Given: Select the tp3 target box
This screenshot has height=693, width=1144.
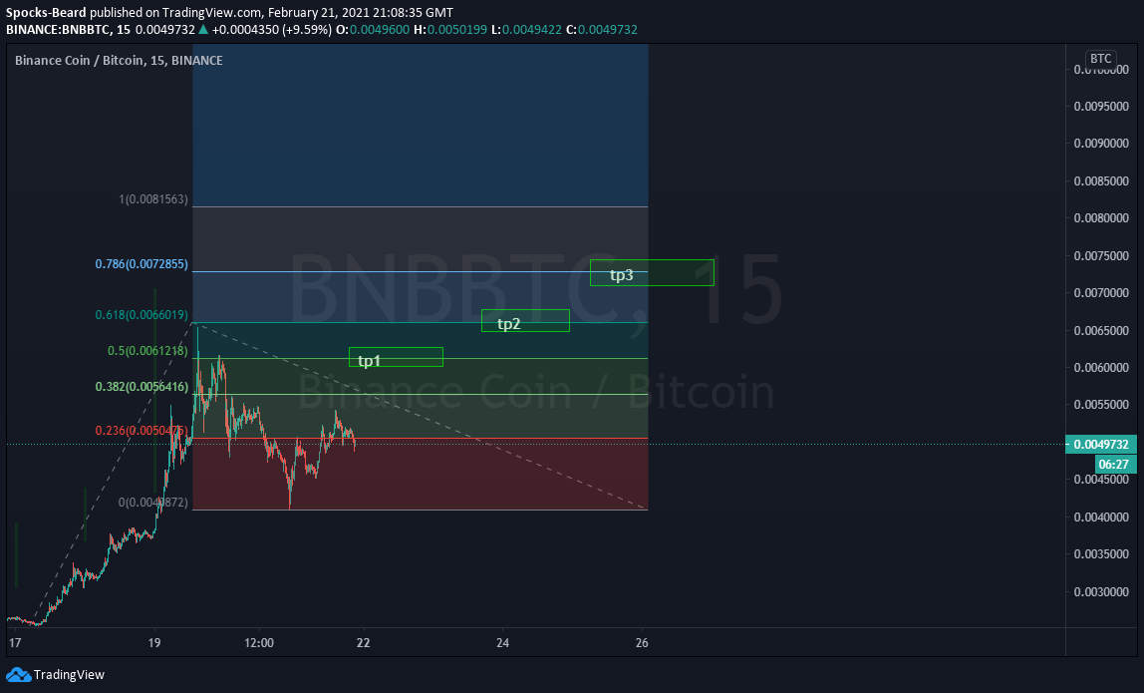Looking at the screenshot, I should point(653,272).
